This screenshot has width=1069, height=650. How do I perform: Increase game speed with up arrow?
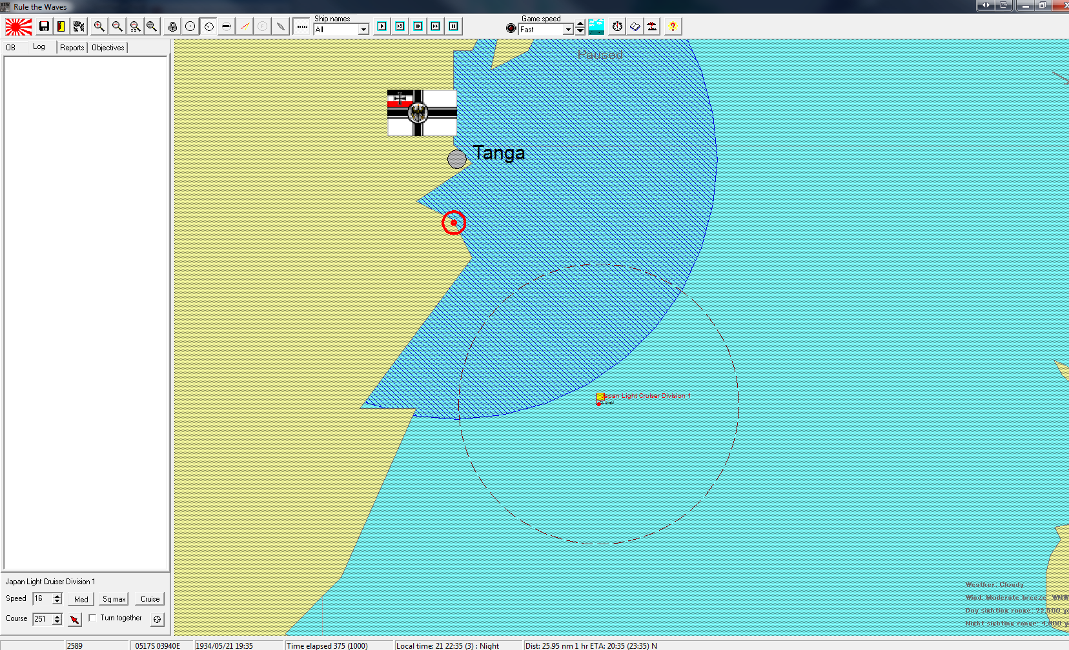[x=580, y=23]
